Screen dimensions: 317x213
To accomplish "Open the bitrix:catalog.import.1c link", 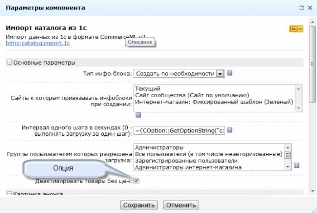I will [x=38, y=43].
